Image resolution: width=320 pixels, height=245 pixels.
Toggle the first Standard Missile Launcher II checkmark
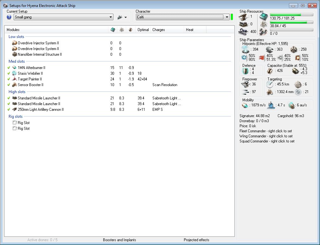pos(9,98)
